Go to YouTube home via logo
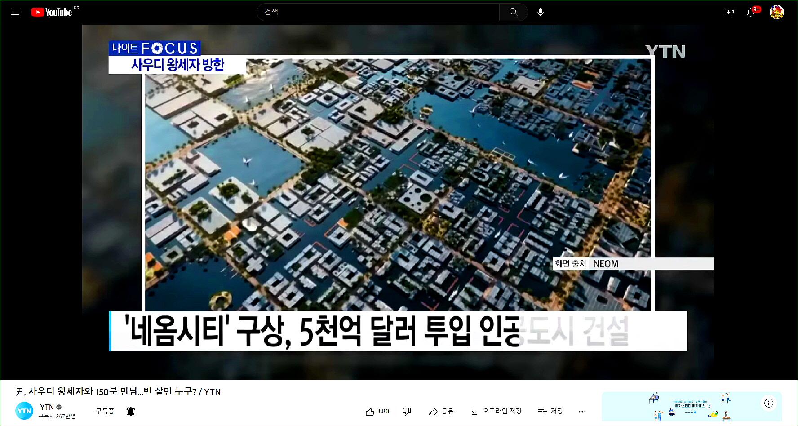The height and width of the screenshot is (426, 798). (52, 12)
